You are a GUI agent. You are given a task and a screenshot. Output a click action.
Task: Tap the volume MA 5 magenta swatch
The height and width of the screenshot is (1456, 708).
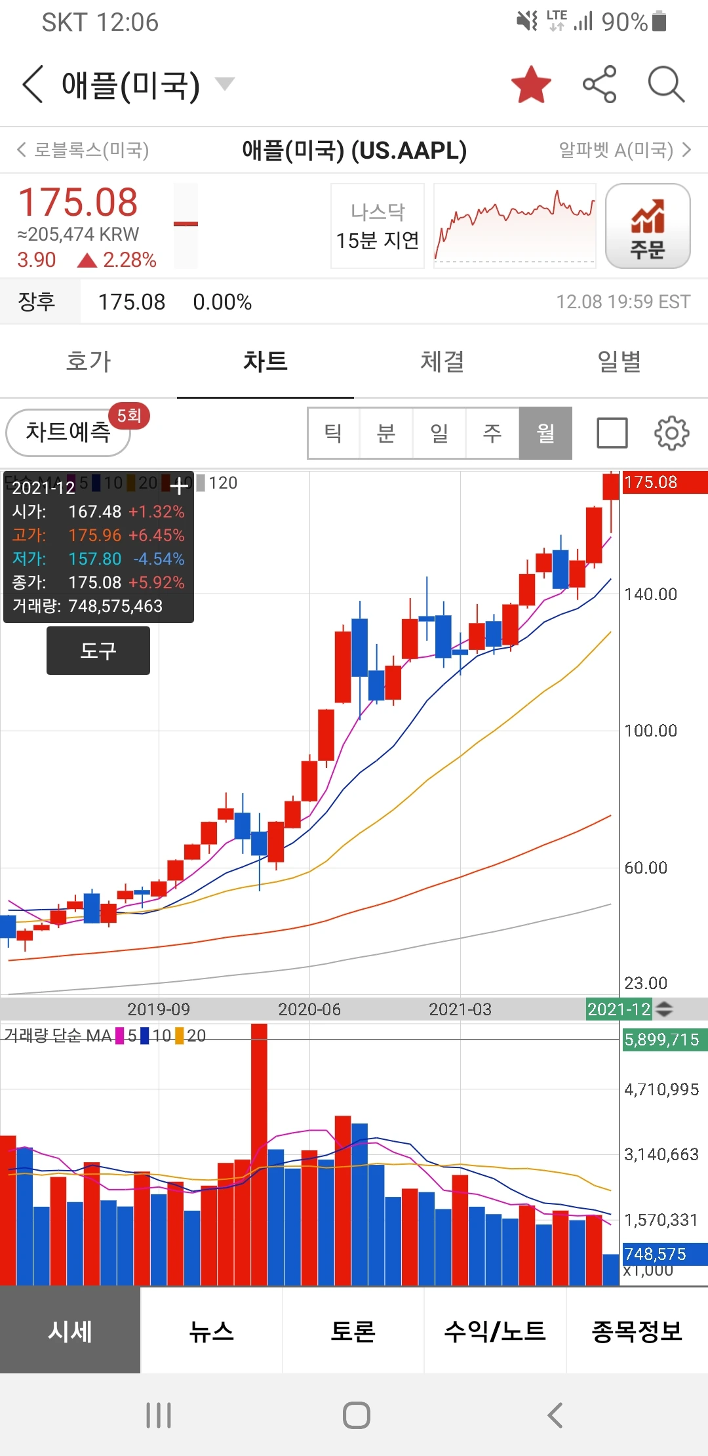coord(120,1036)
